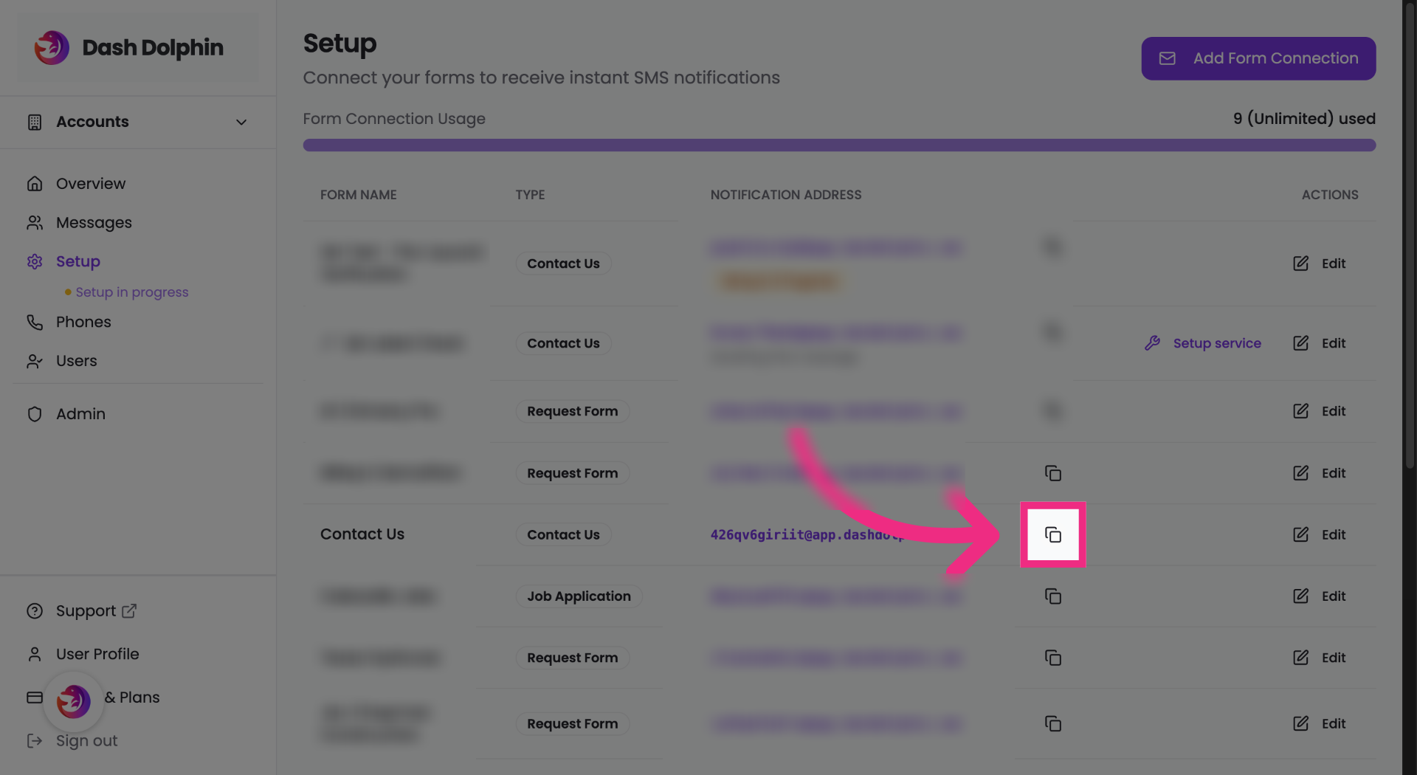Edit the Job Application form connection

click(1320, 596)
